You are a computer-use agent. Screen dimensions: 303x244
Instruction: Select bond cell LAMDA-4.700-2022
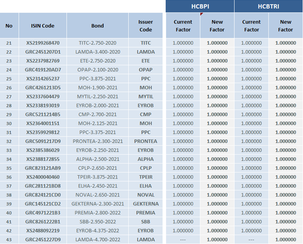(97, 240)
